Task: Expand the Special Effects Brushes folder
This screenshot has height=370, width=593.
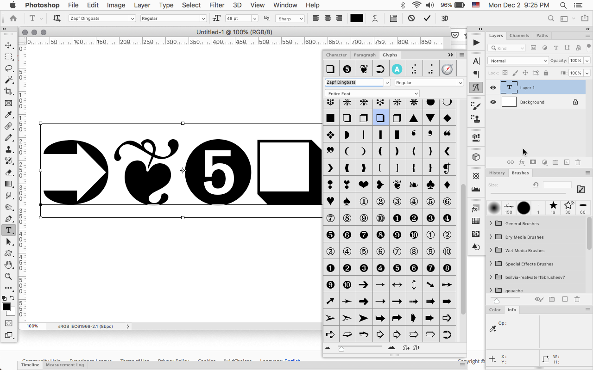Action: [x=491, y=264]
